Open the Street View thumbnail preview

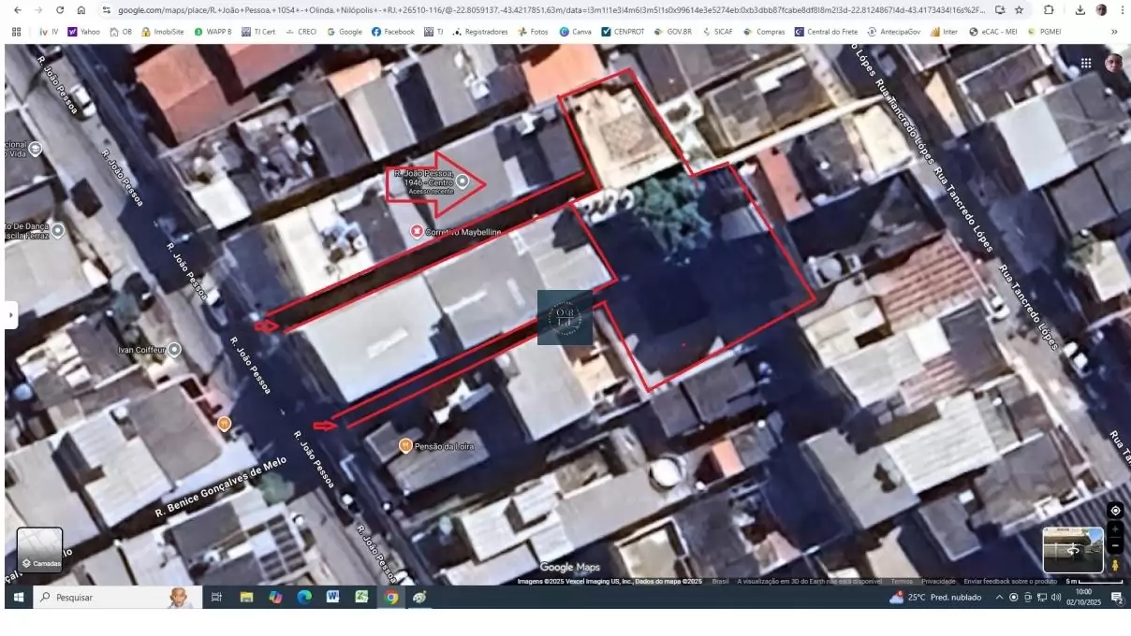(x=1073, y=550)
